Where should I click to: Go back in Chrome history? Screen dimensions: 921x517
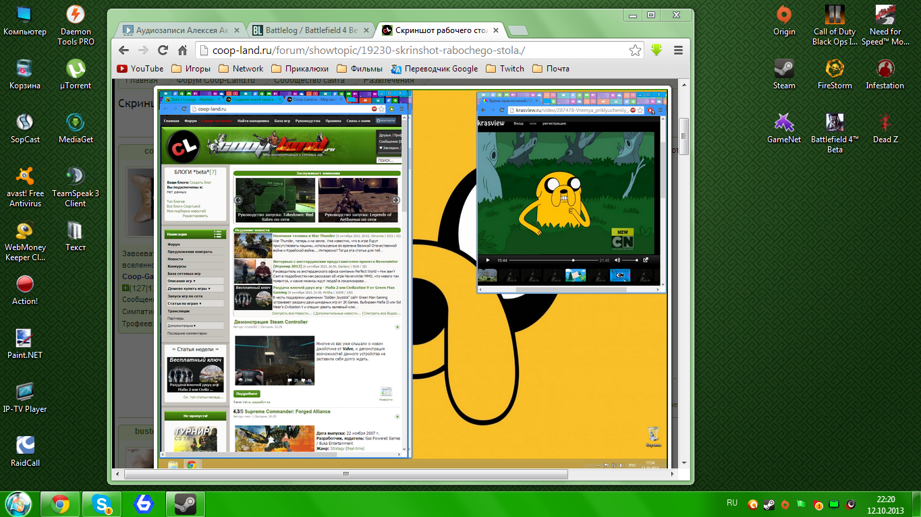[x=123, y=50]
